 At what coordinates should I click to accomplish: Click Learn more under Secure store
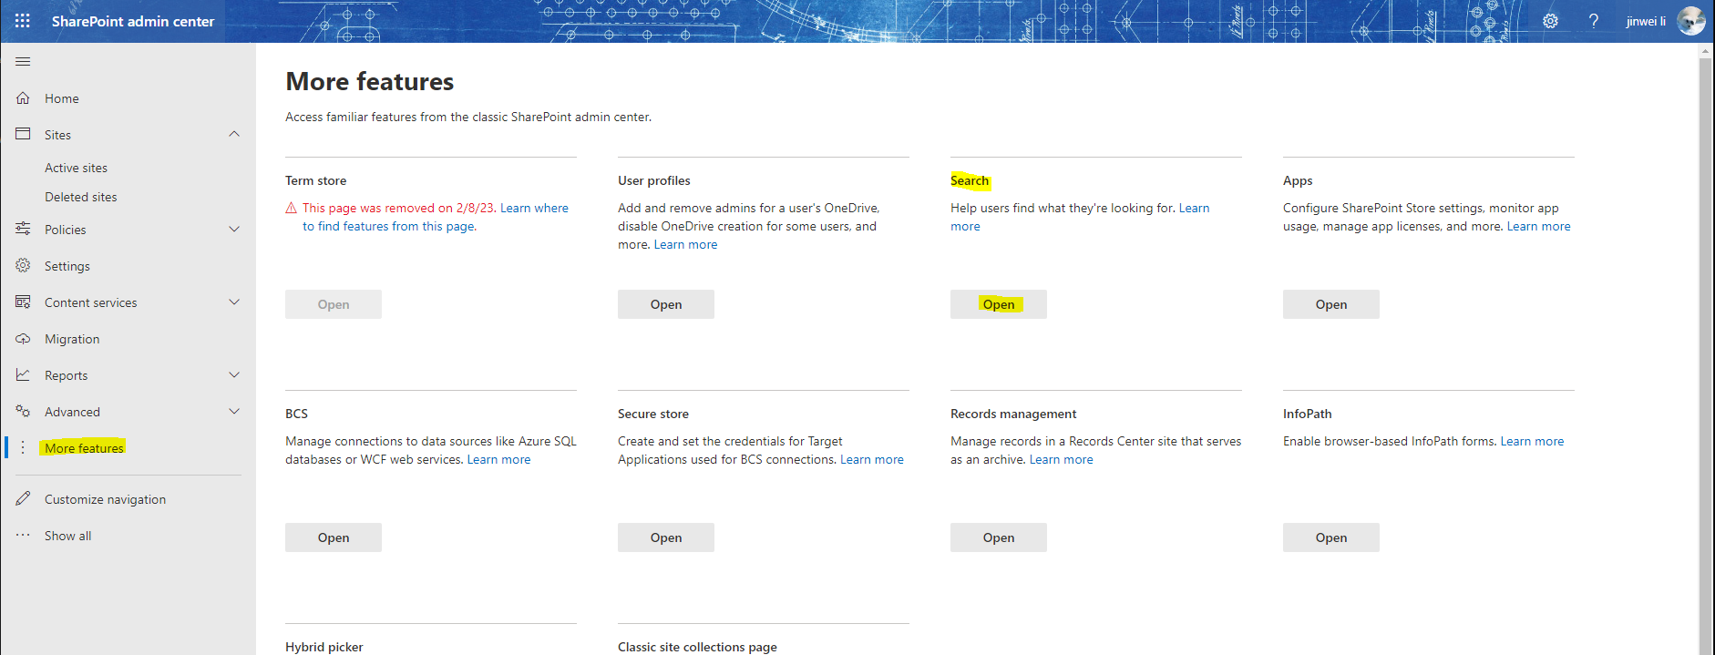(872, 459)
